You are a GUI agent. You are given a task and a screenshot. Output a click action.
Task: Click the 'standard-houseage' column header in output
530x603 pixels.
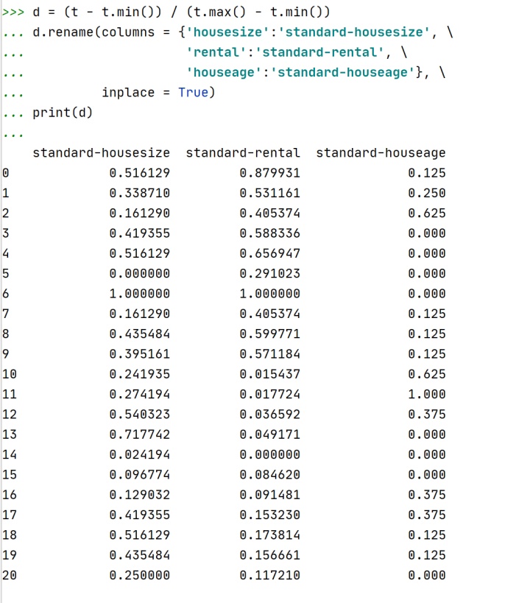coord(381,153)
